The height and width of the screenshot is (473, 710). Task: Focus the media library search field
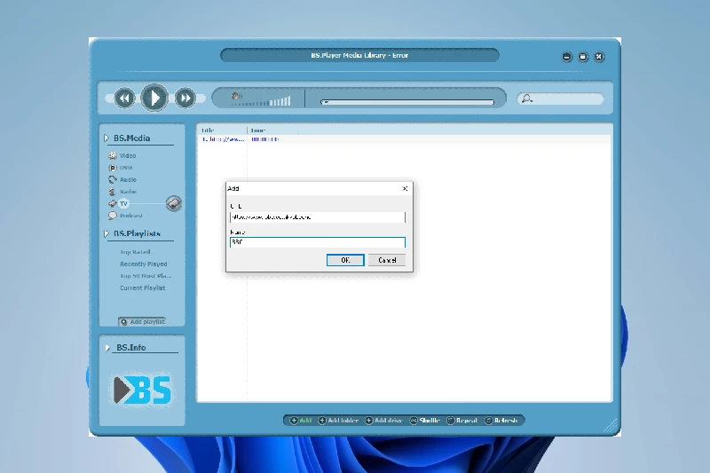pos(561,99)
